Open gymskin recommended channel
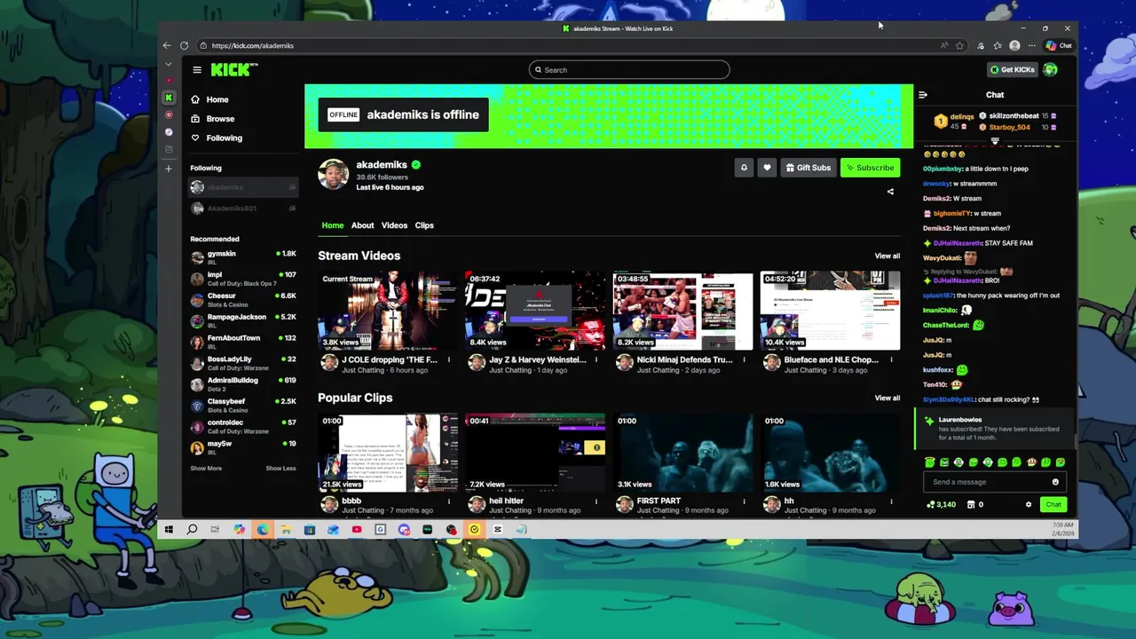This screenshot has width=1136, height=639. tap(243, 257)
